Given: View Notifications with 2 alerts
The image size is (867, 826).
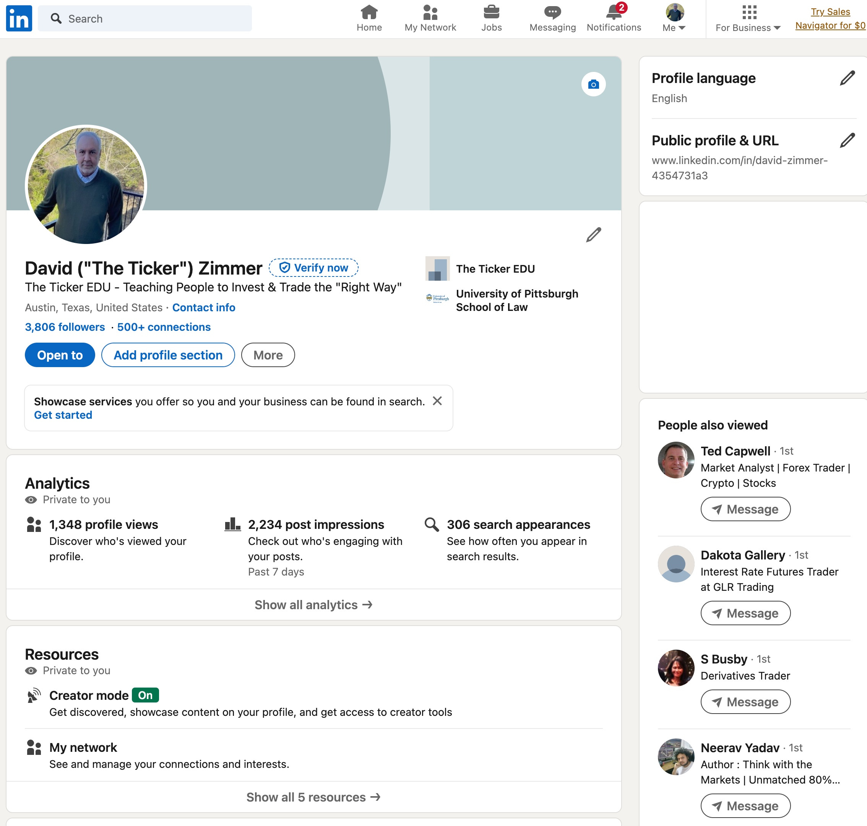Looking at the screenshot, I should pyautogui.click(x=614, y=18).
